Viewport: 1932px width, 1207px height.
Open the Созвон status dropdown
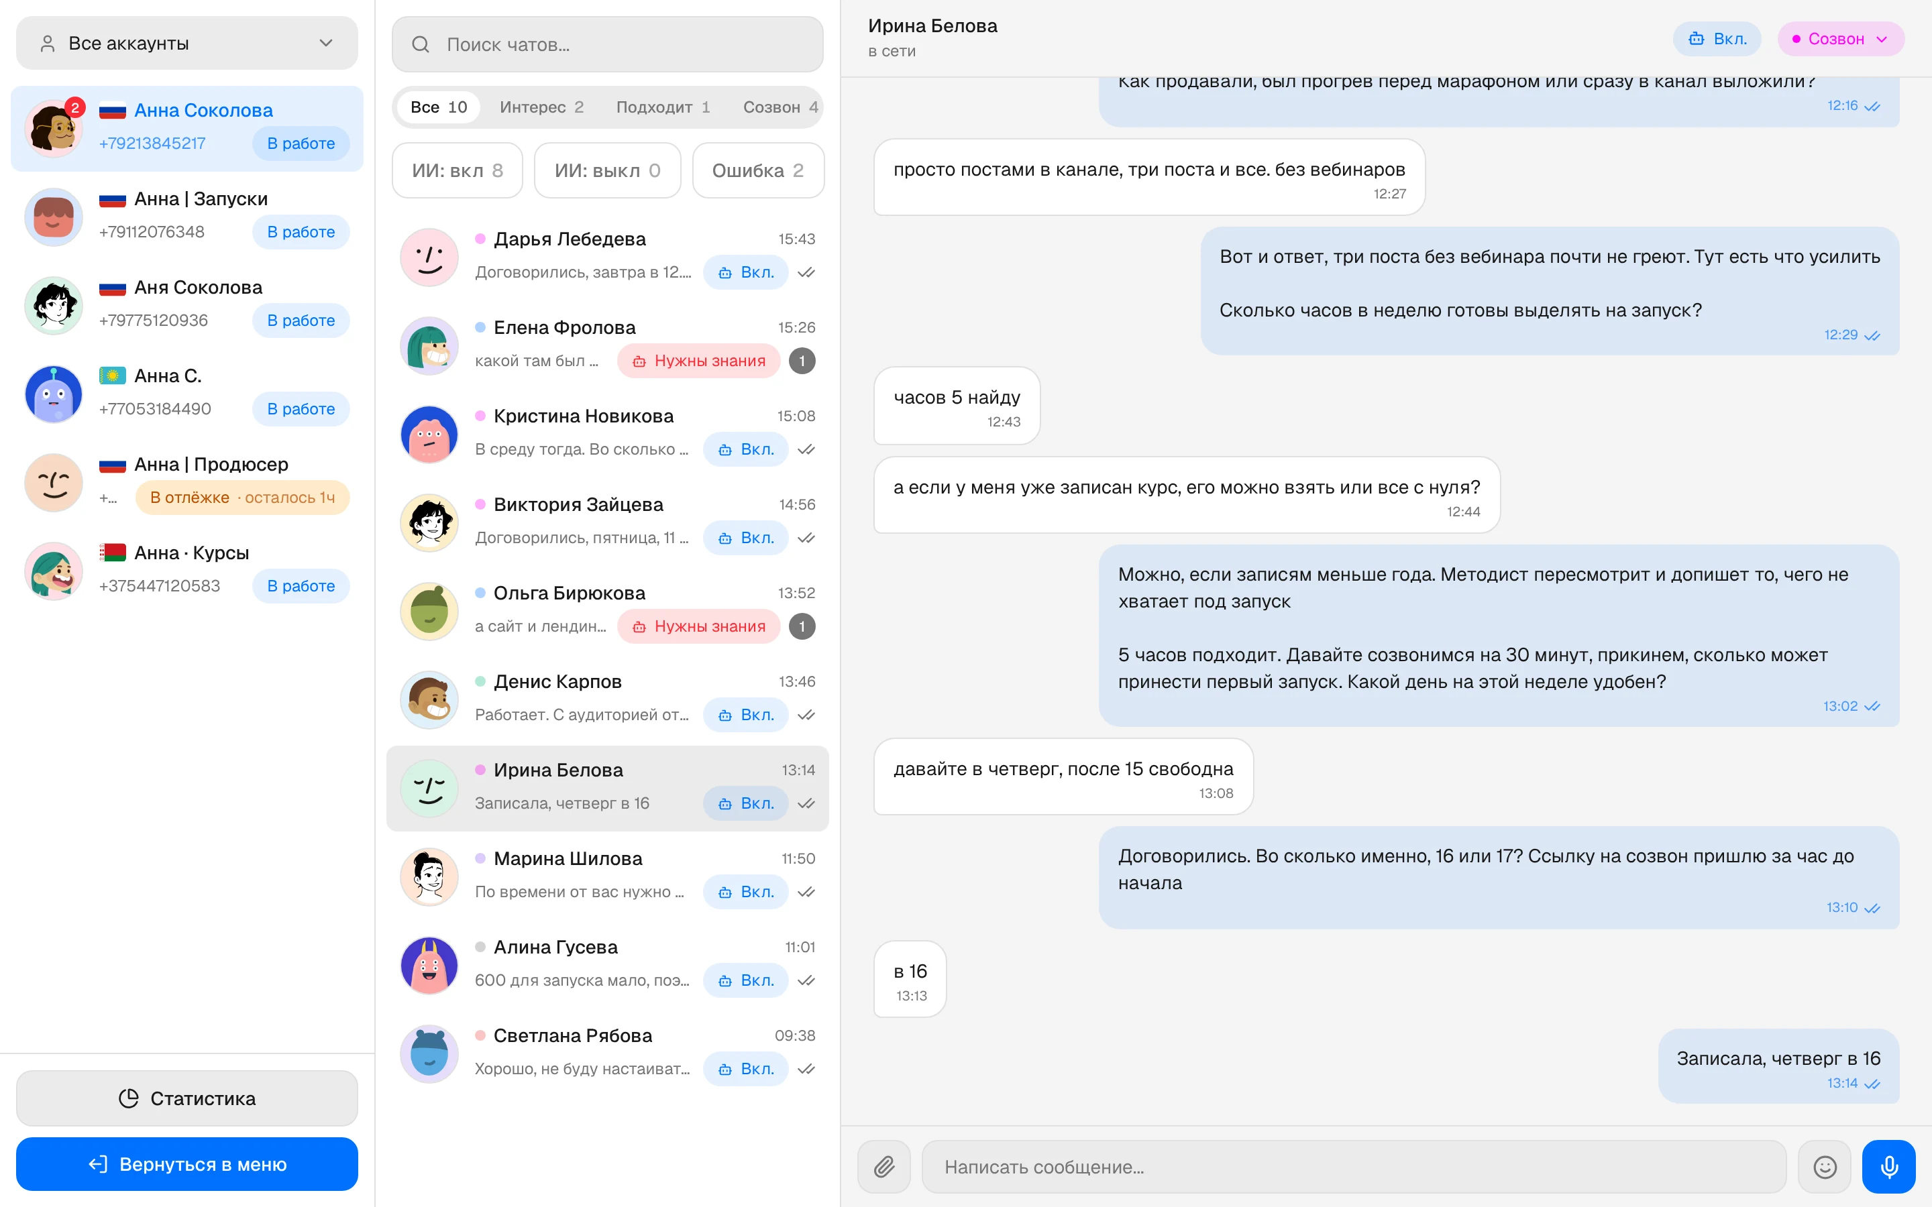point(1841,39)
